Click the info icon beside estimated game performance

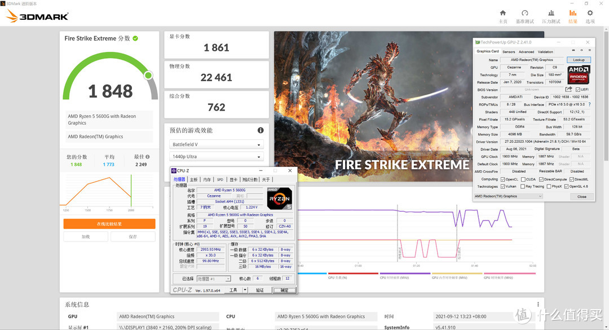(x=261, y=130)
